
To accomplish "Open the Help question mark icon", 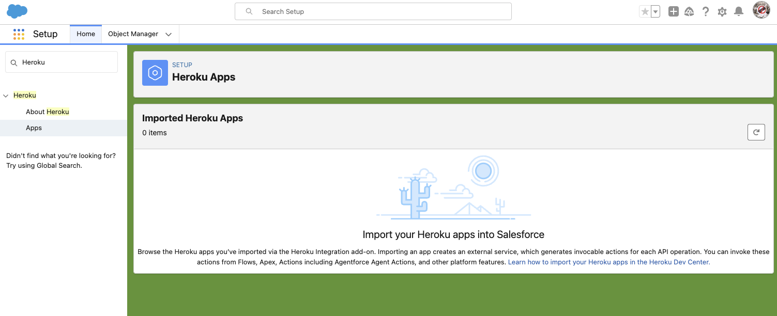I will (x=706, y=11).
